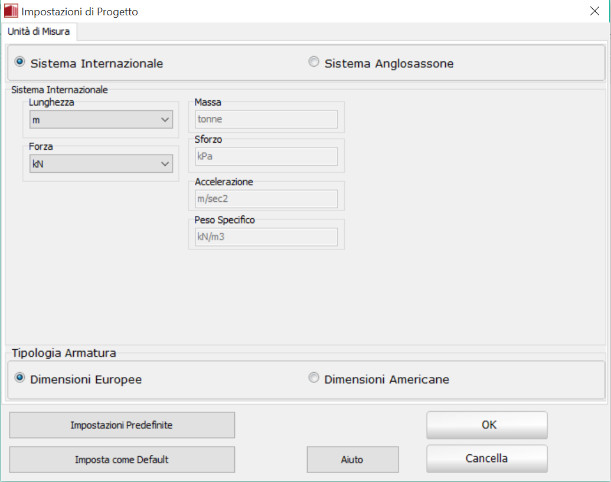This screenshot has height=482, width=611.
Task: Expand the Lunghezza unit dropdown
Action: 101,120
